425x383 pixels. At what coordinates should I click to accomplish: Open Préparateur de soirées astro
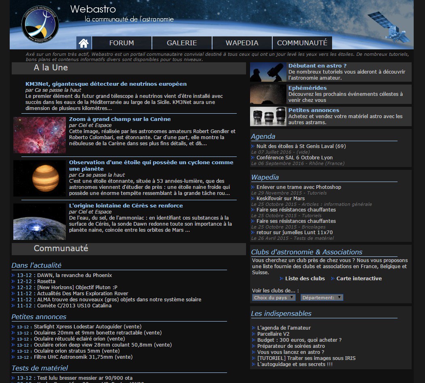pos(291,346)
